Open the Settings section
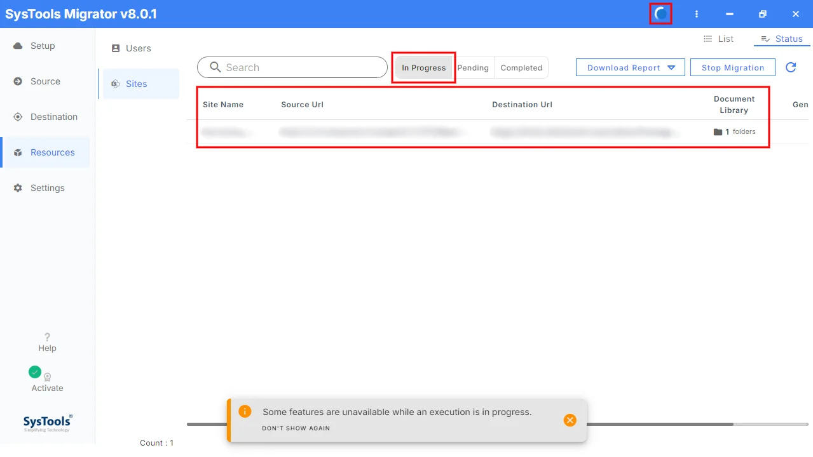Image resolution: width=813 pixels, height=457 pixels. [x=45, y=188]
